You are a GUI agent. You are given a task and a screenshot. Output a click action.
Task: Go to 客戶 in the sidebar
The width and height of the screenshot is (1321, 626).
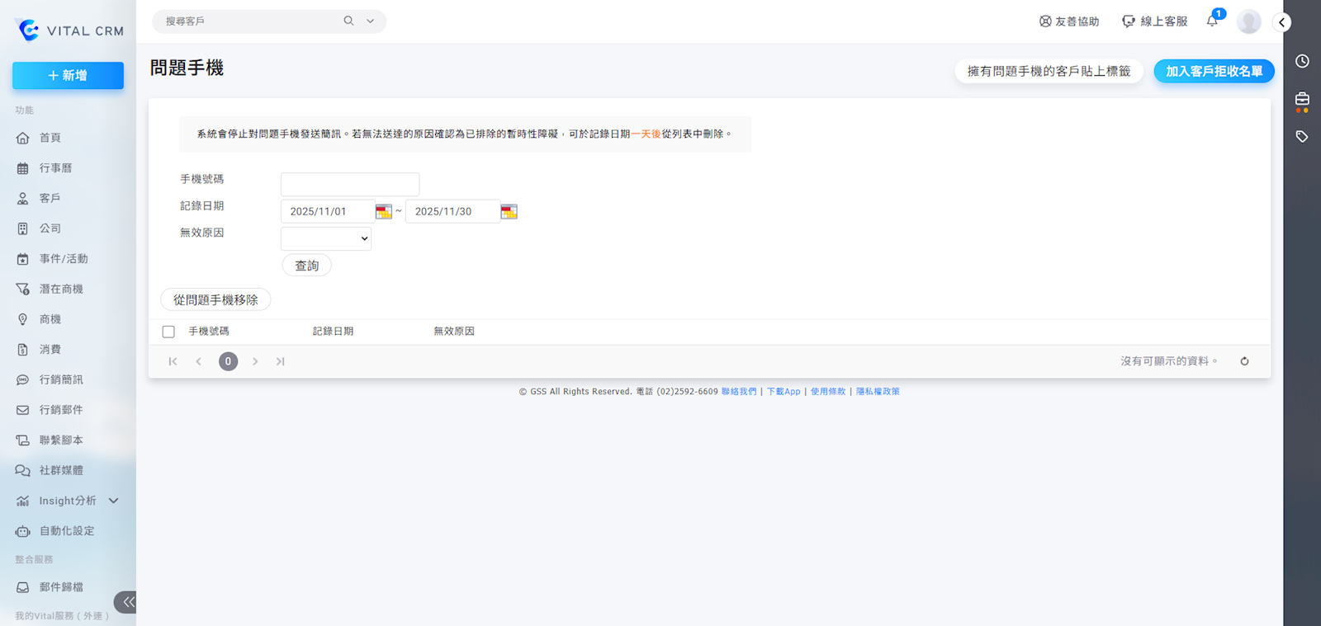click(x=50, y=198)
